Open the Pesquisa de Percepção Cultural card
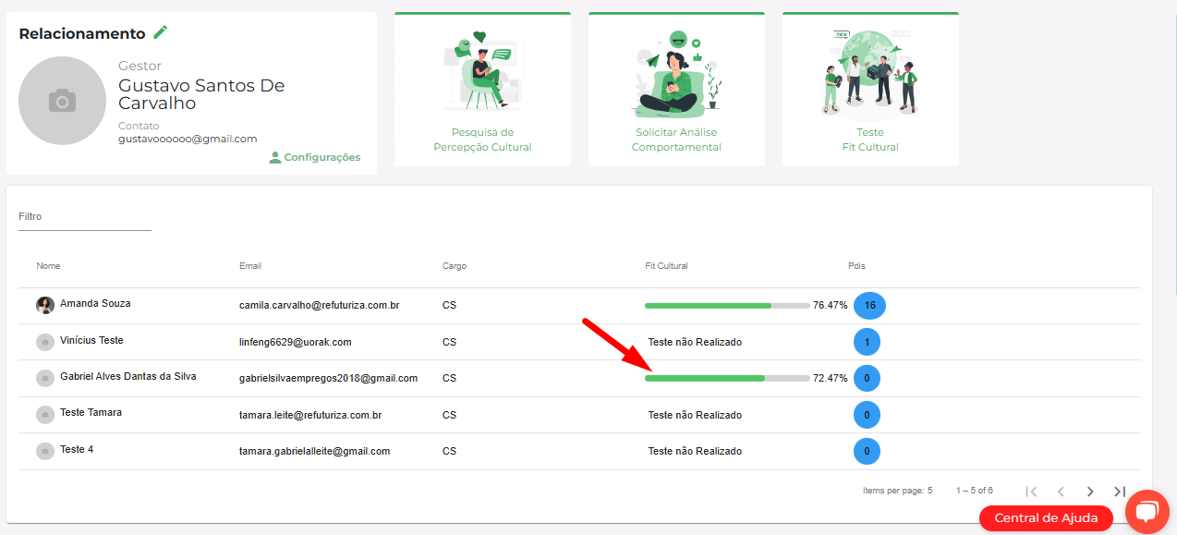 tap(482, 90)
